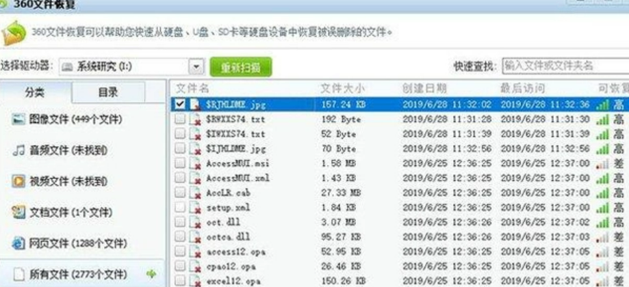Click the file icon of oct.dll
The image size is (629, 287).
coord(195,222)
